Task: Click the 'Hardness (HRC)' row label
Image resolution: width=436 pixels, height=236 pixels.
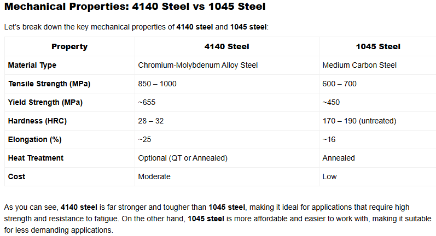Action: [x=37, y=121]
